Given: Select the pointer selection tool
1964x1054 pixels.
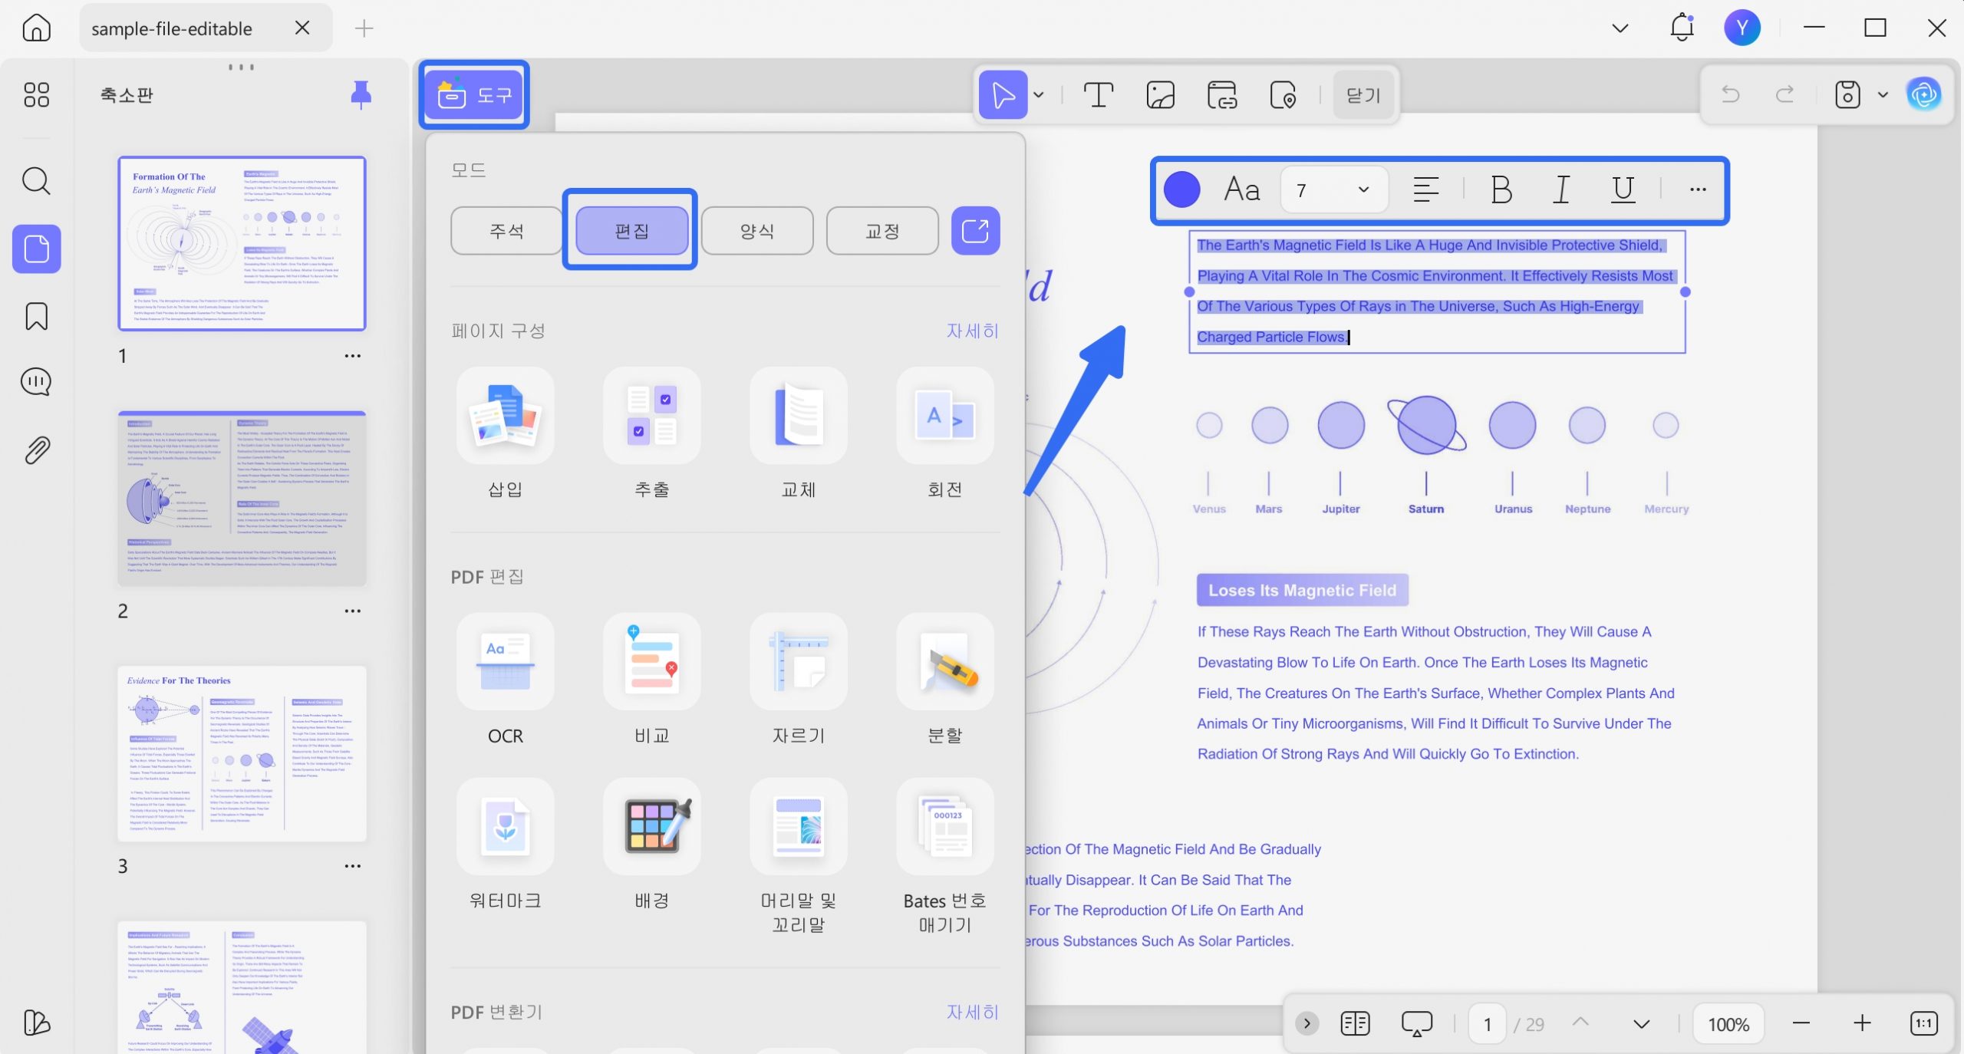Looking at the screenshot, I should [x=1003, y=95].
